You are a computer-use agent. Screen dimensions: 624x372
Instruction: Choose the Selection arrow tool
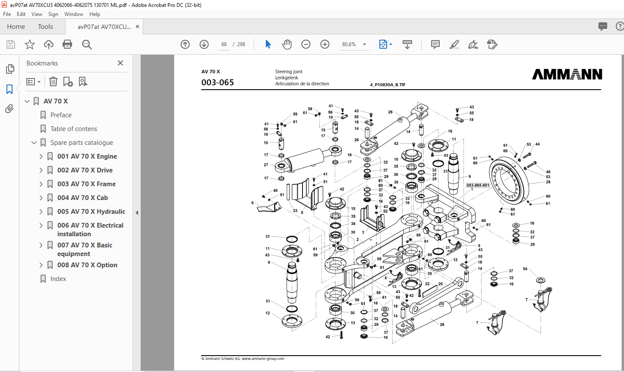[x=268, y=44]
